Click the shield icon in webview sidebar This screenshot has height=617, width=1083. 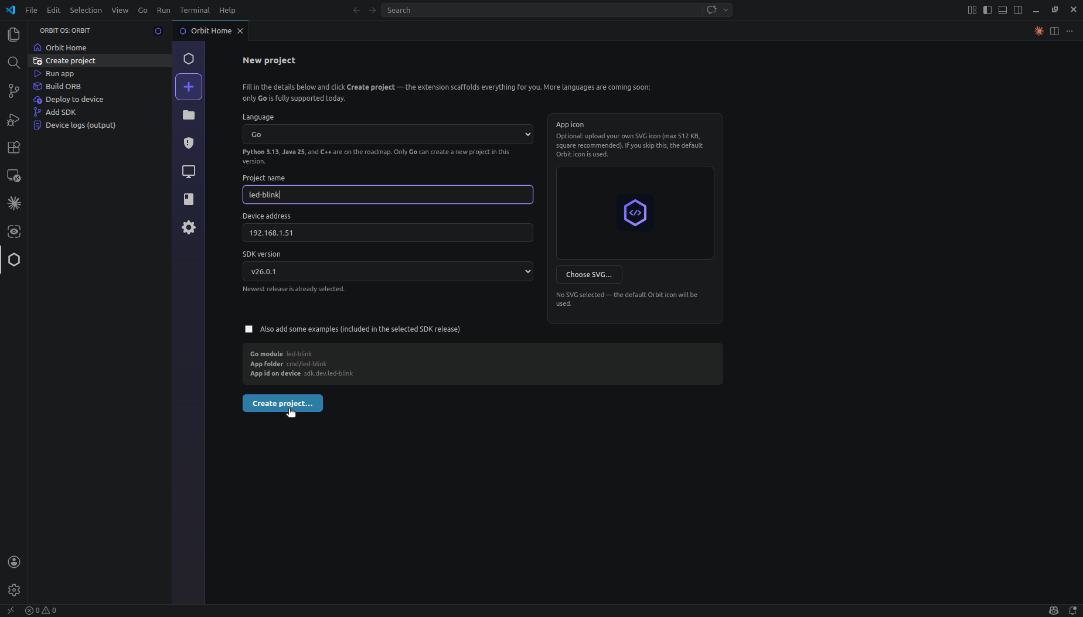pos(189,143)
